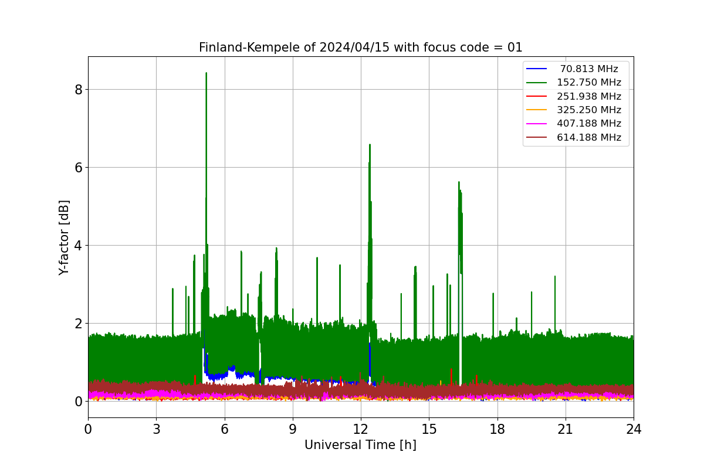The image size is (704, 469).
Task: Click the green spike peak near 16.3 h
Action: [459, 182]
